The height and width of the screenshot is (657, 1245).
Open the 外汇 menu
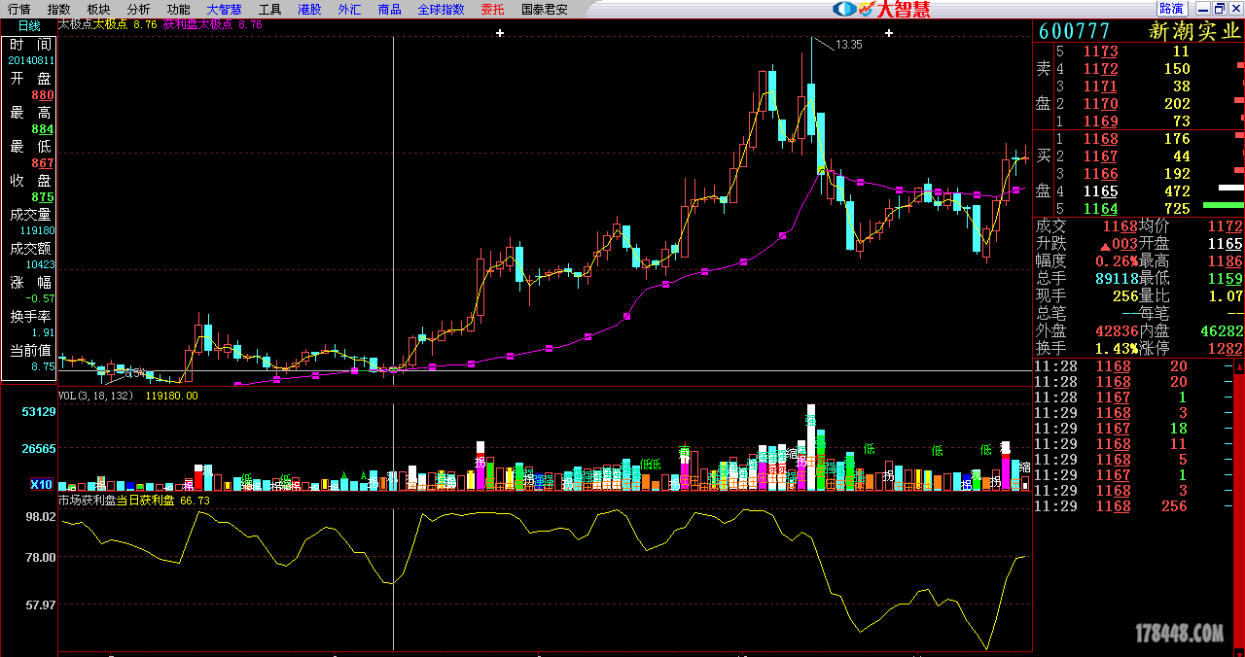point(349,9)
